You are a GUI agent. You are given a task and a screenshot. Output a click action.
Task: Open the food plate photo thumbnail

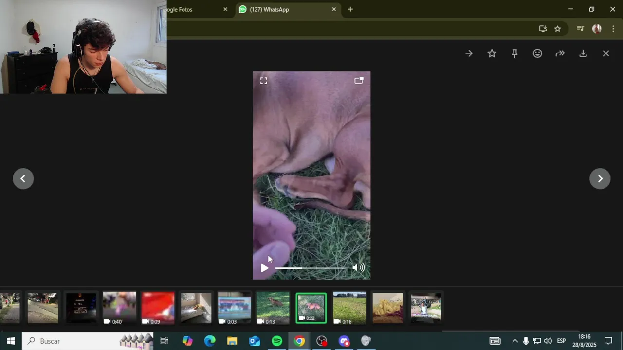pos(388,308)
